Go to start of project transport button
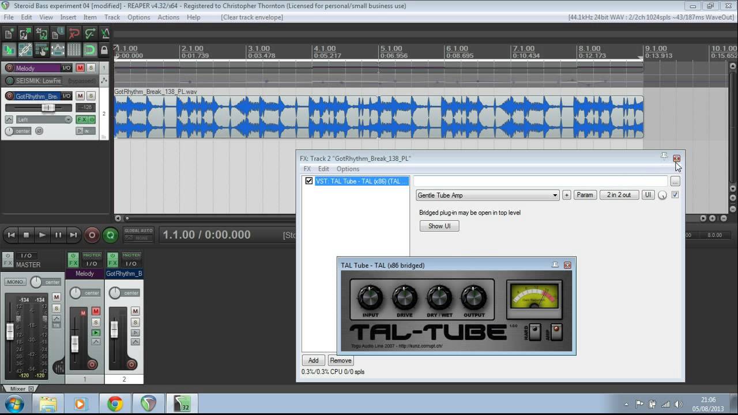The width and height of the screenshot is (738, 415). [10, 235]
